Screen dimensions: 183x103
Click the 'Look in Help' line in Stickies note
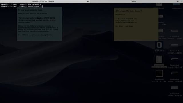(x=35, y=35)
